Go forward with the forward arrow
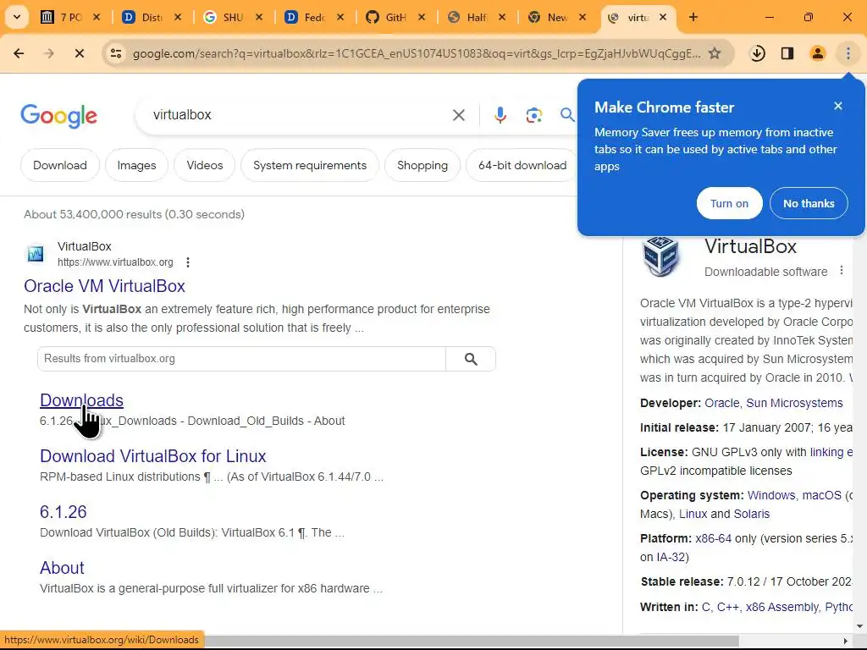 coord(49,53)
